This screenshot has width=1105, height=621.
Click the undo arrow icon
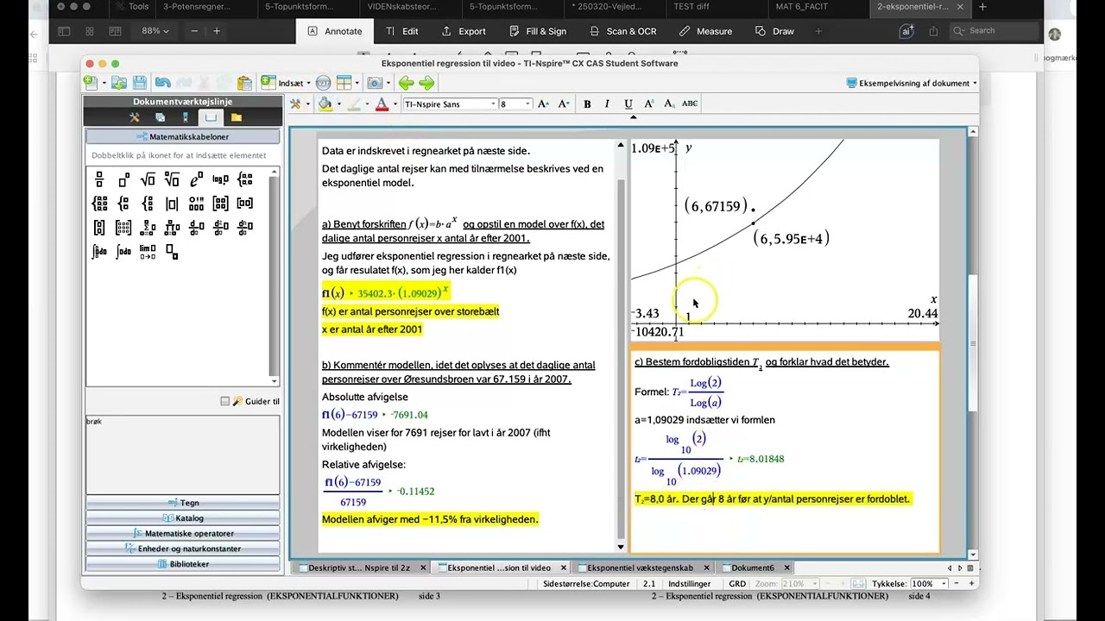pos(162,83)
